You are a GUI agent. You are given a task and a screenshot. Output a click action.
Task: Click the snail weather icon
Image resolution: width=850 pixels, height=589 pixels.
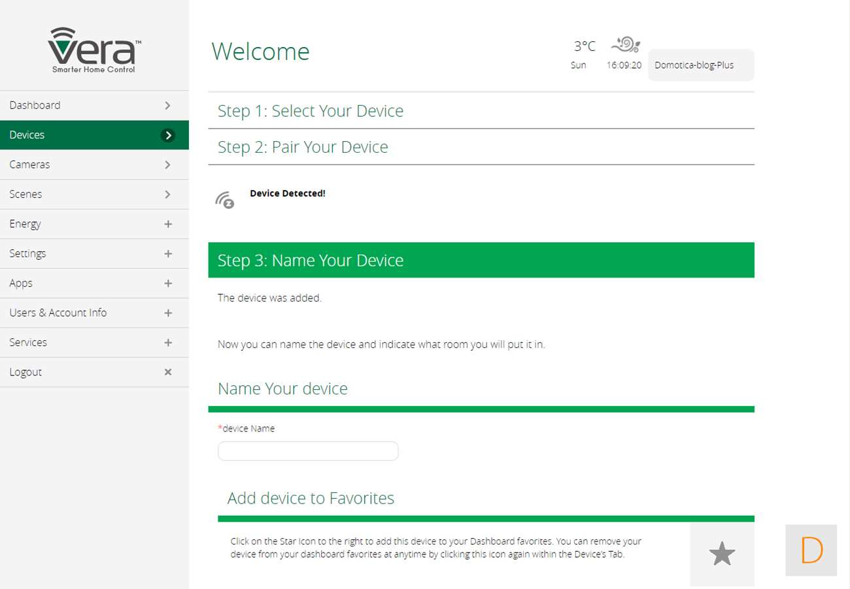[x=625, y=44]
